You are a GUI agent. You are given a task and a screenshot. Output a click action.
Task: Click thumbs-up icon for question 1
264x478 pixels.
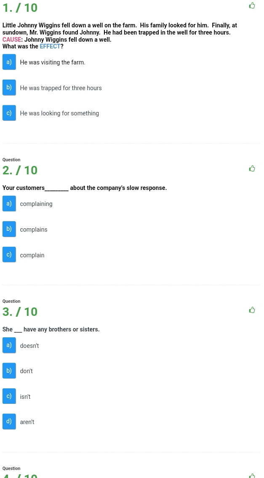tap(252, 5)
